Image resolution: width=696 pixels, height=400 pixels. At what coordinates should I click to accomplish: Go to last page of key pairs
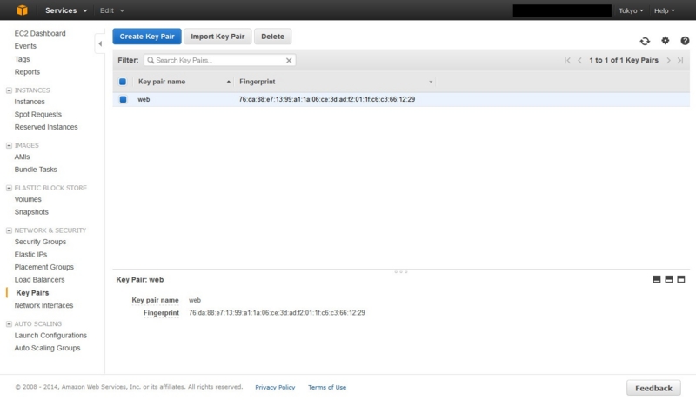pyautogui.click(x=680, y=60)
